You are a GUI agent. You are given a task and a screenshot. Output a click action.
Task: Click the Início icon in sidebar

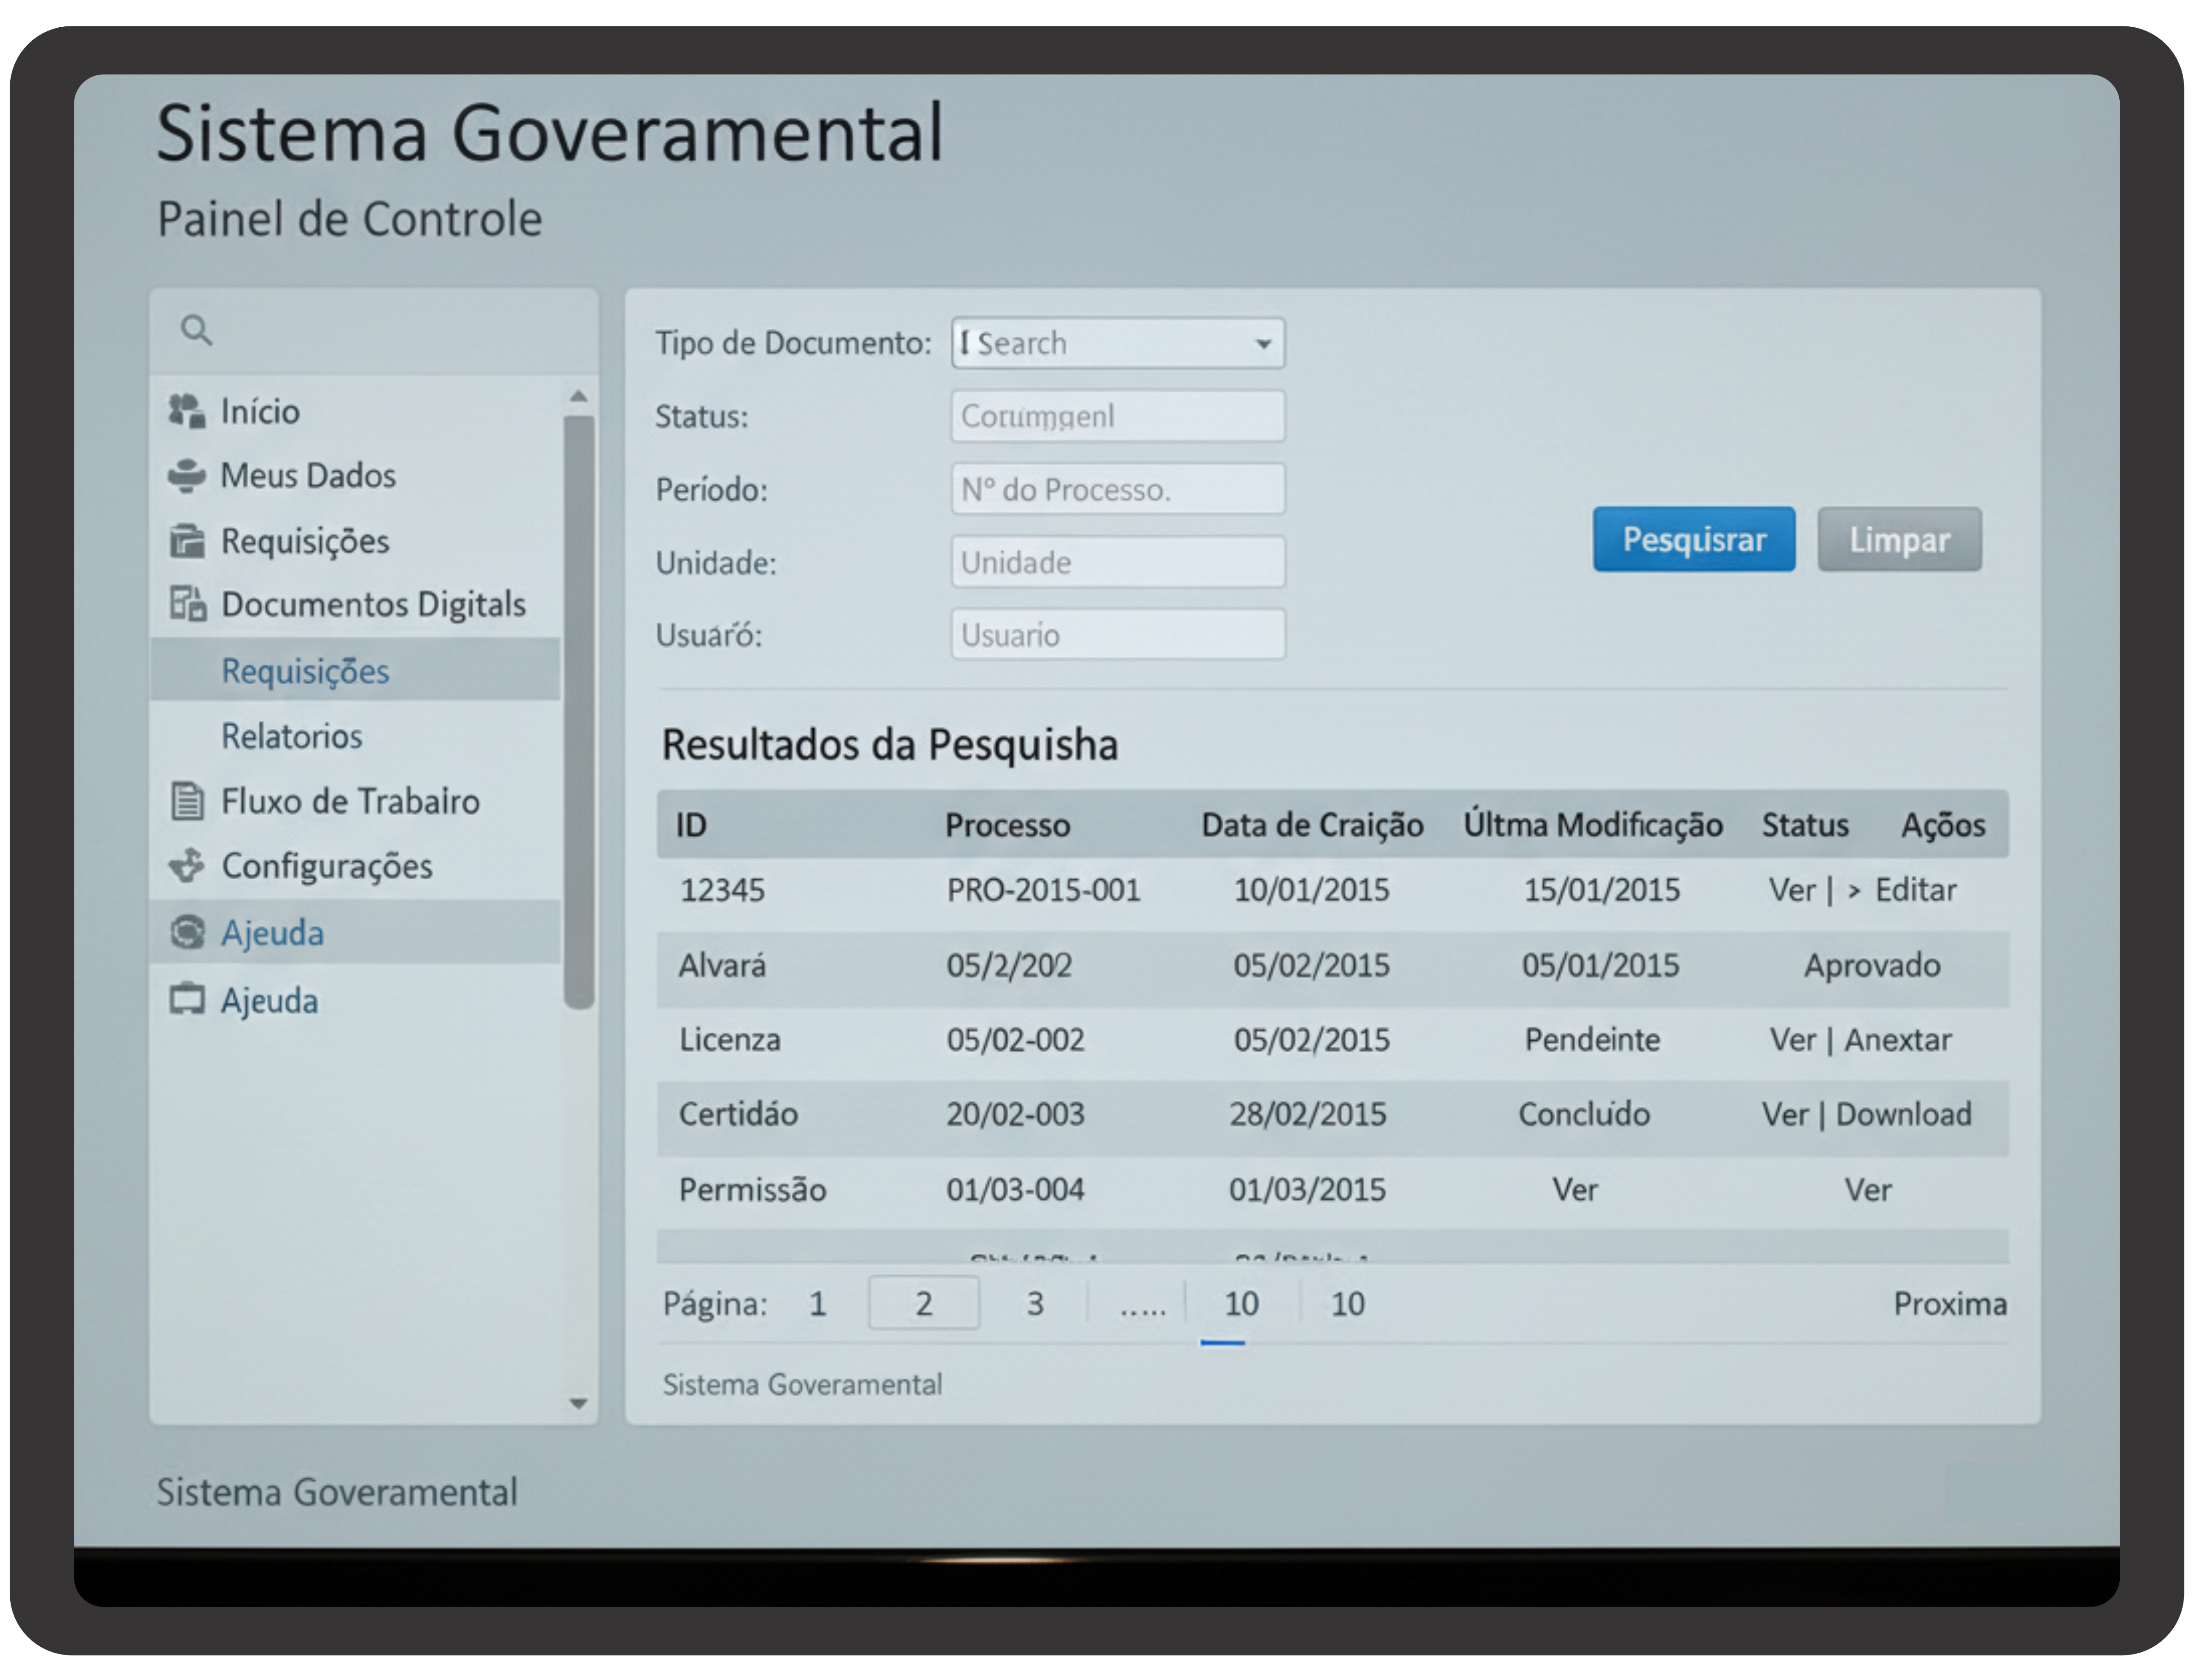[x=187, y=411]
